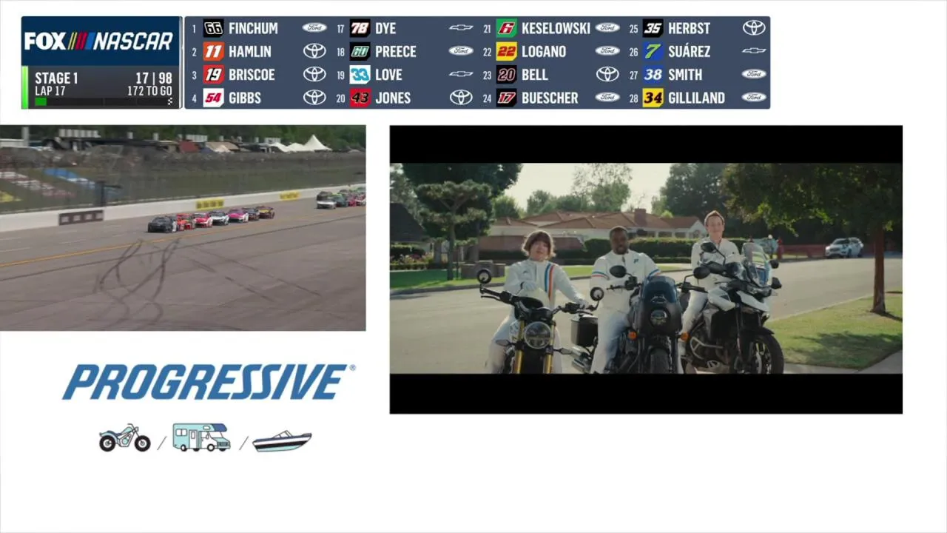Select driver name DYE
Viewport: 947px width, 533px height.
tap(385, 28)
